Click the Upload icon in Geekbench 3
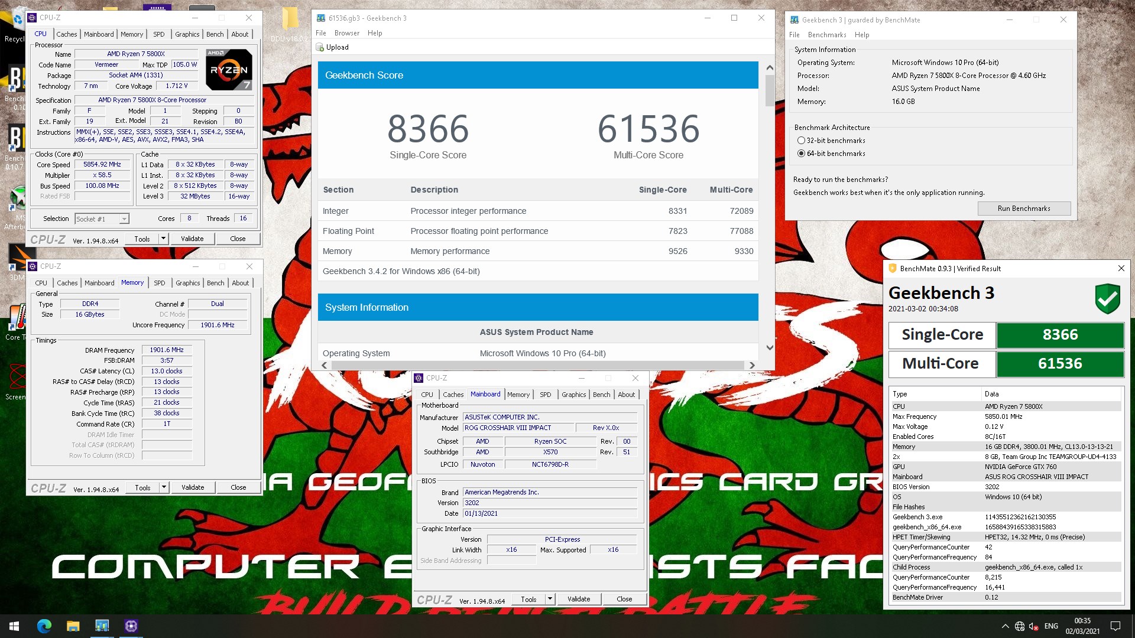This screenshot has width=1135, height=638. tap(320, 47)
